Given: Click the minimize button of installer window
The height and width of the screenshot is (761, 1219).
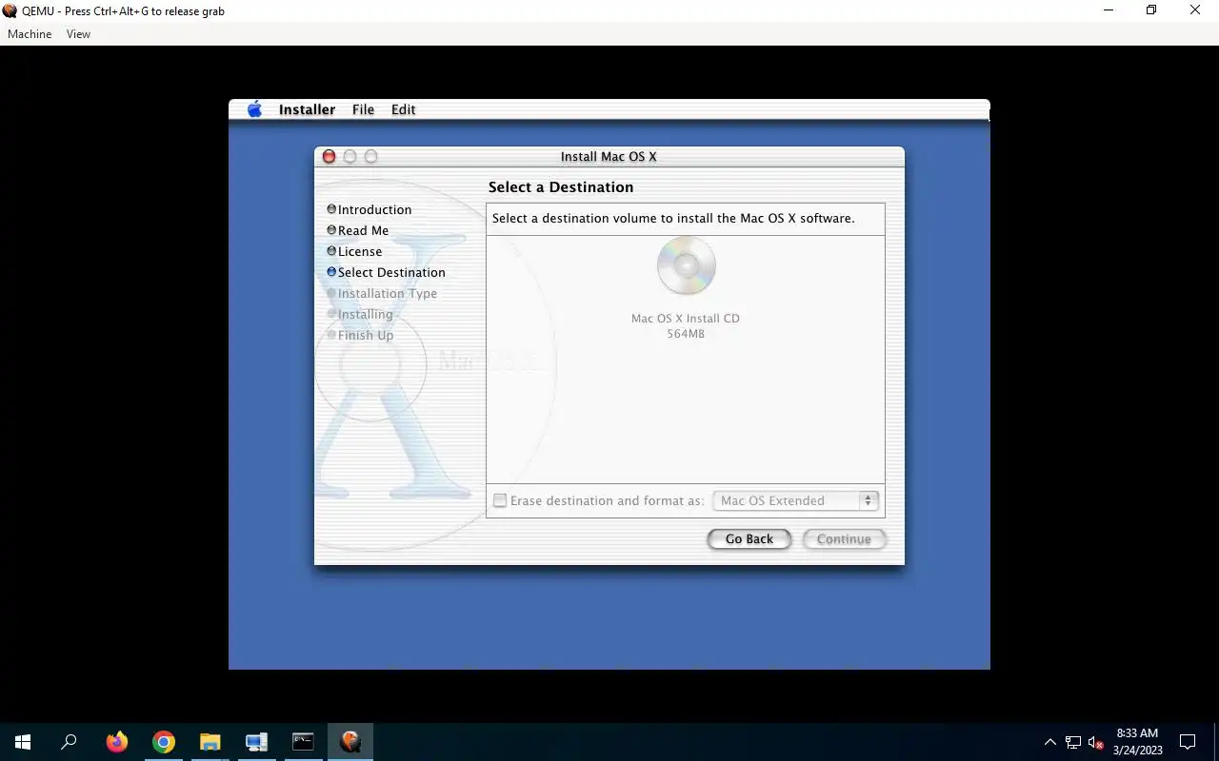Looking at the screenshot, I should (350, 156).
